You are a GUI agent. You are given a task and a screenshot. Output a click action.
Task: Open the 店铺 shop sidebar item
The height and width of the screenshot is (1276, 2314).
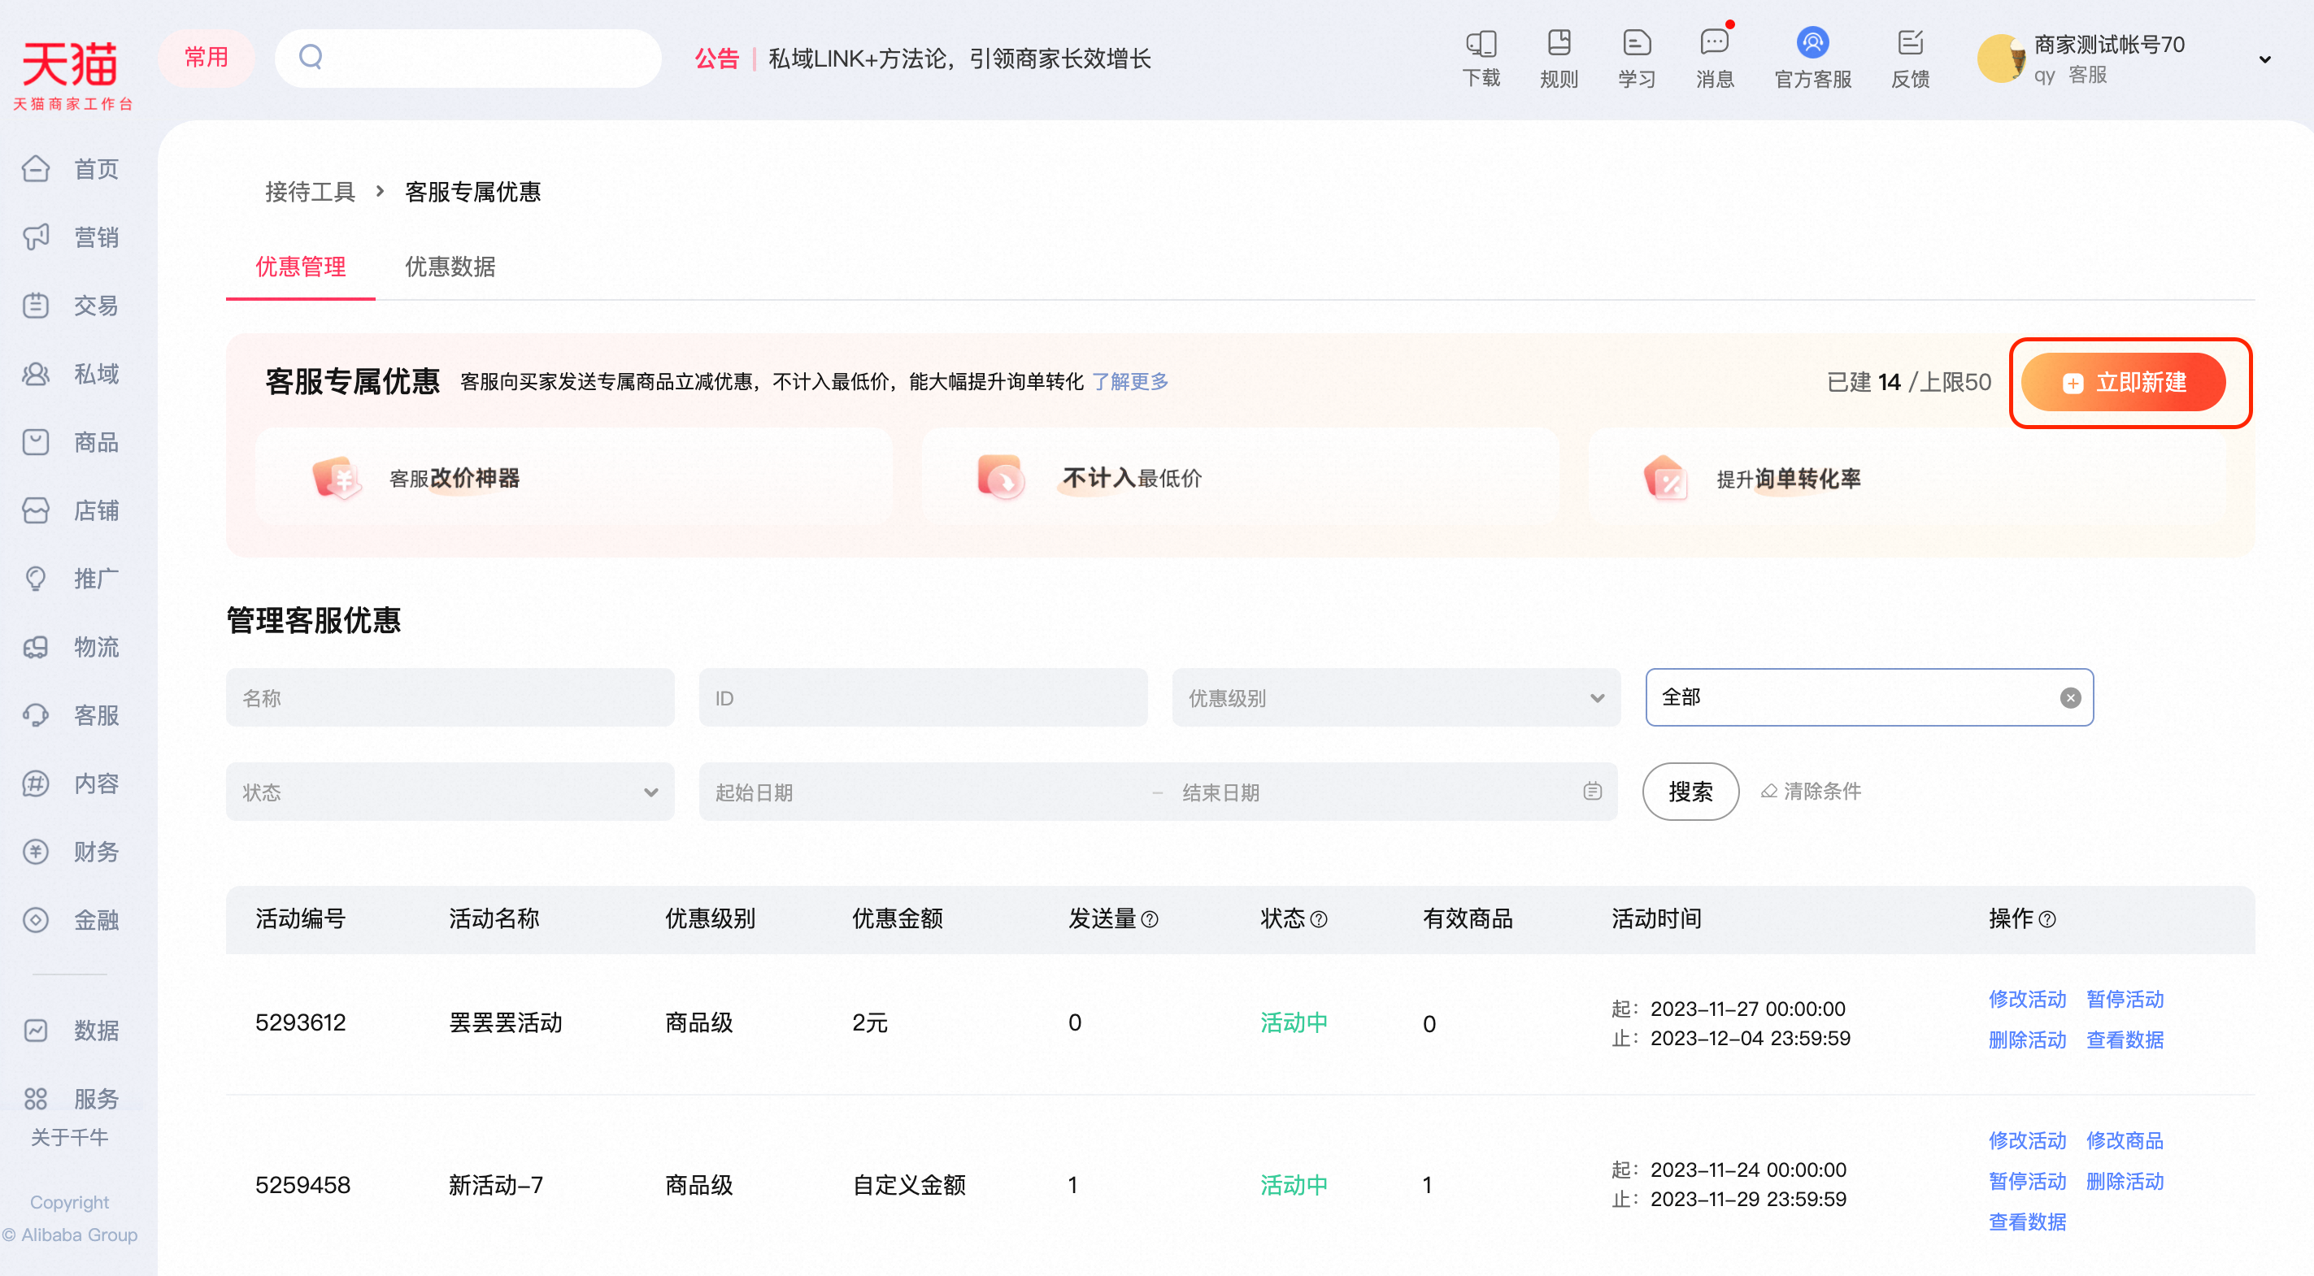point(71,510)
